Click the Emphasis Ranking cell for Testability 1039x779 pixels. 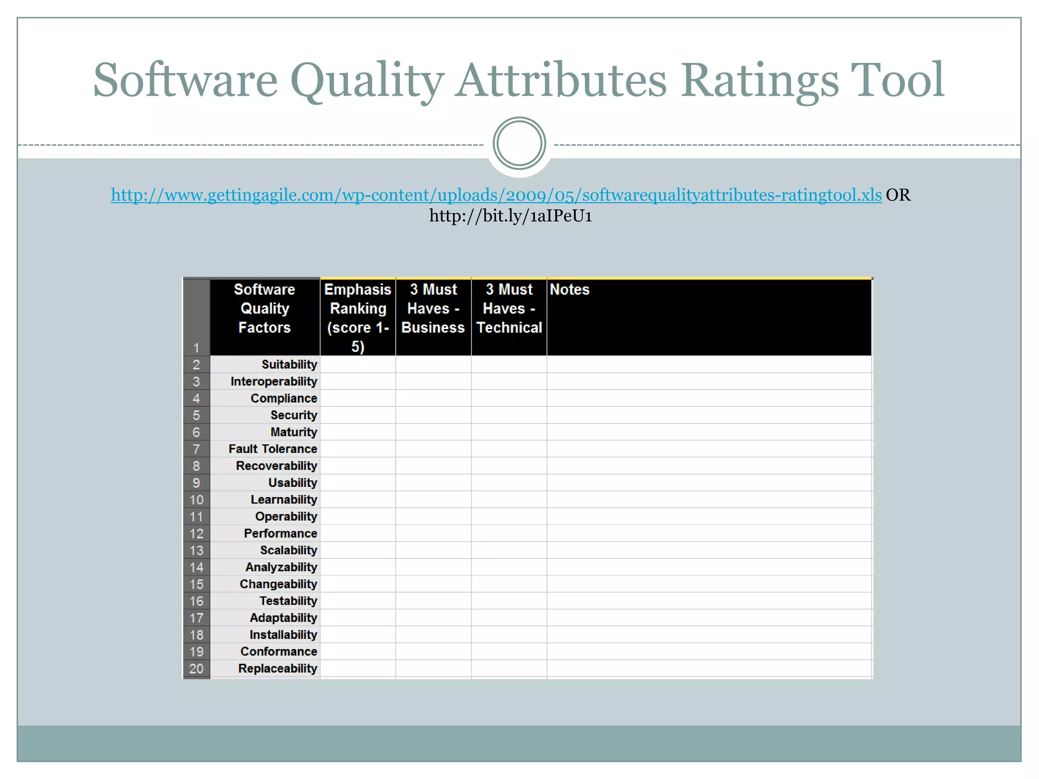tap(358, 601)
